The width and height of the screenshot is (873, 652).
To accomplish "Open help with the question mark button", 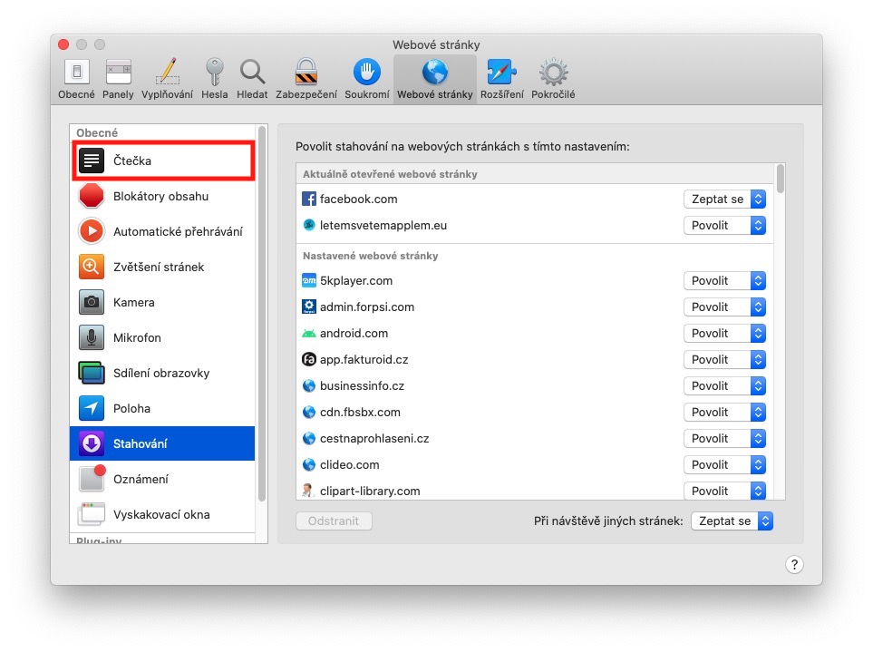I will click(x=794, y=565).
